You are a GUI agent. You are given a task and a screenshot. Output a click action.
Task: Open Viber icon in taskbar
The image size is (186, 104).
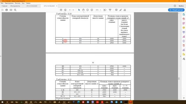(93, 102)
